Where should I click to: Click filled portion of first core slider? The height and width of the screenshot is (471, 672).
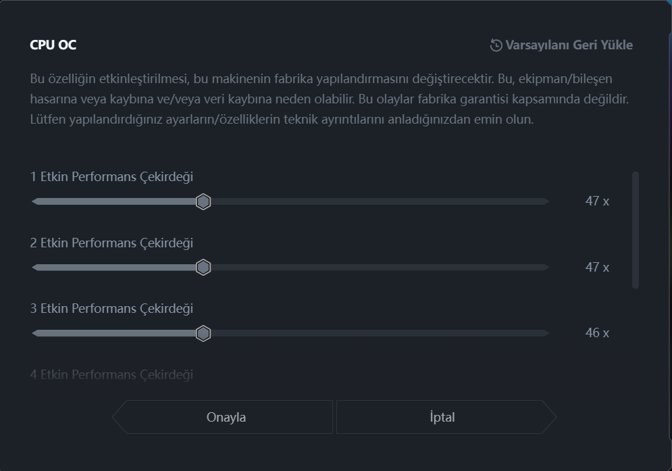(x=113, y=201)
